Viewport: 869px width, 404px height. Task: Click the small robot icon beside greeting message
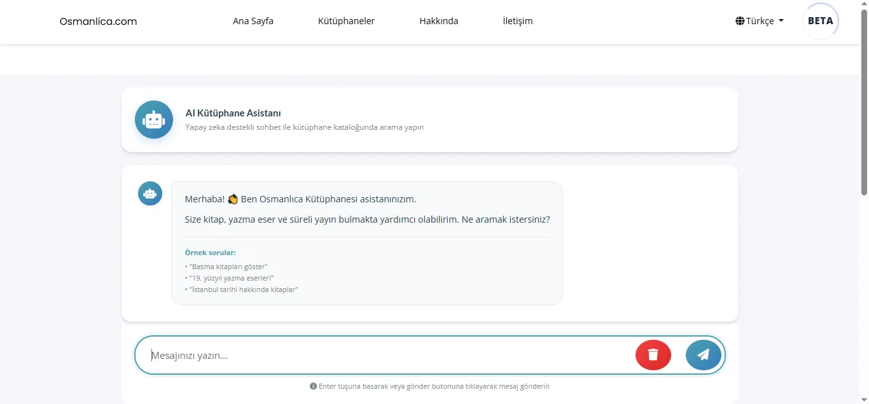tap(150, 193)
